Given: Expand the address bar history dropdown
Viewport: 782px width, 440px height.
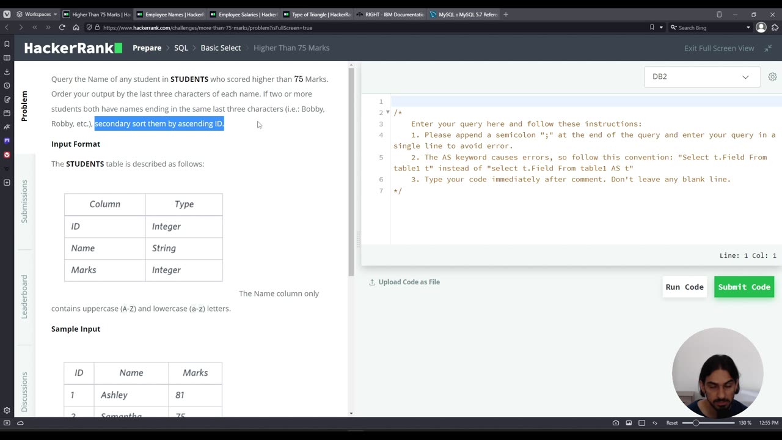Looking at the screenshot, I should (x=660, y=28).
